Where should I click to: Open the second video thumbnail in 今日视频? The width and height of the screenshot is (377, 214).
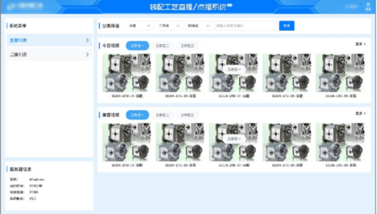pos(180,73)
